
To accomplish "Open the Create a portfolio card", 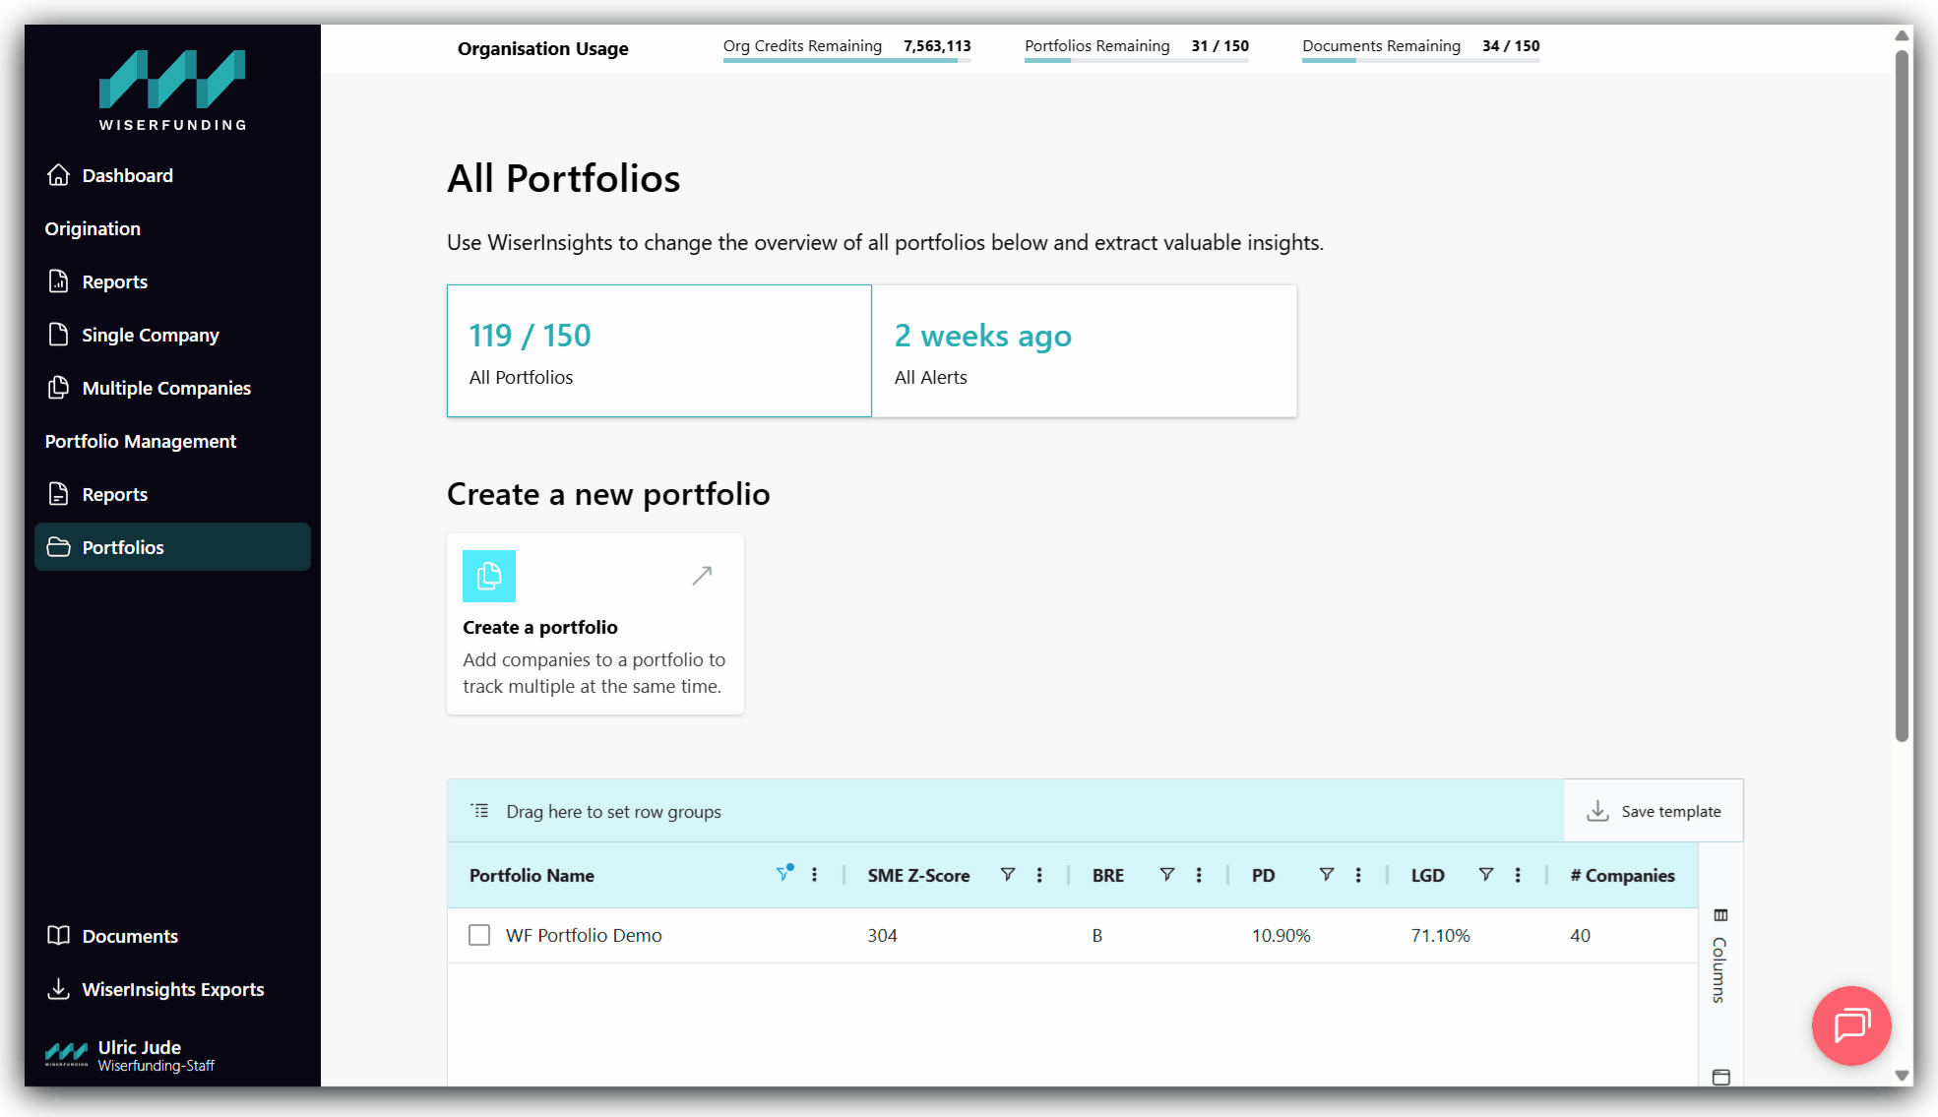I will (594, 624).
